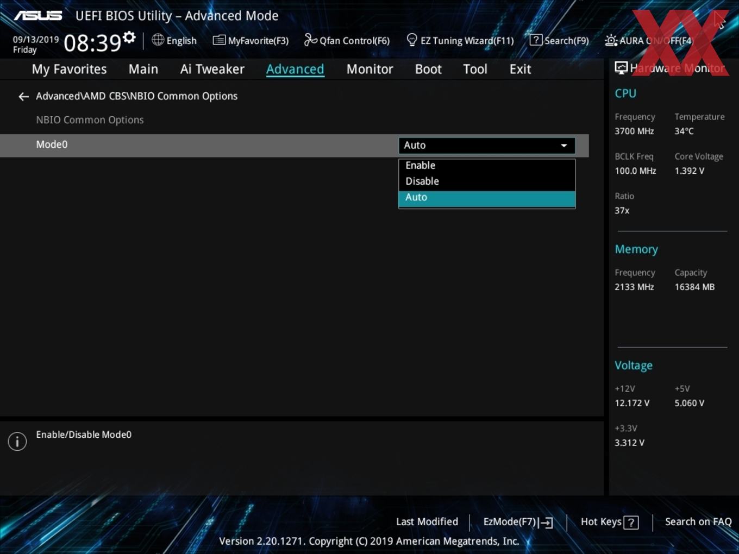Open the Mode0 dropdown arrow
The image size is (739, 554).
coord(564,146)
